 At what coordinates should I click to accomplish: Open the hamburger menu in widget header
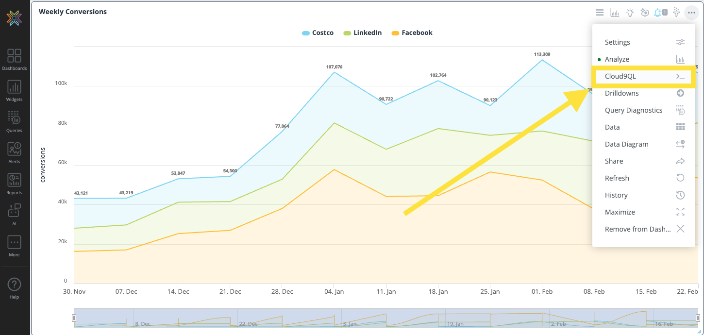[600, 13]
